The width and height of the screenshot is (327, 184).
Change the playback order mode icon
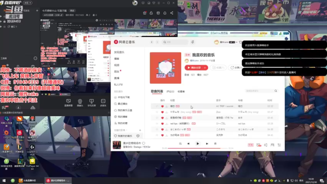(x=180, y=144)
